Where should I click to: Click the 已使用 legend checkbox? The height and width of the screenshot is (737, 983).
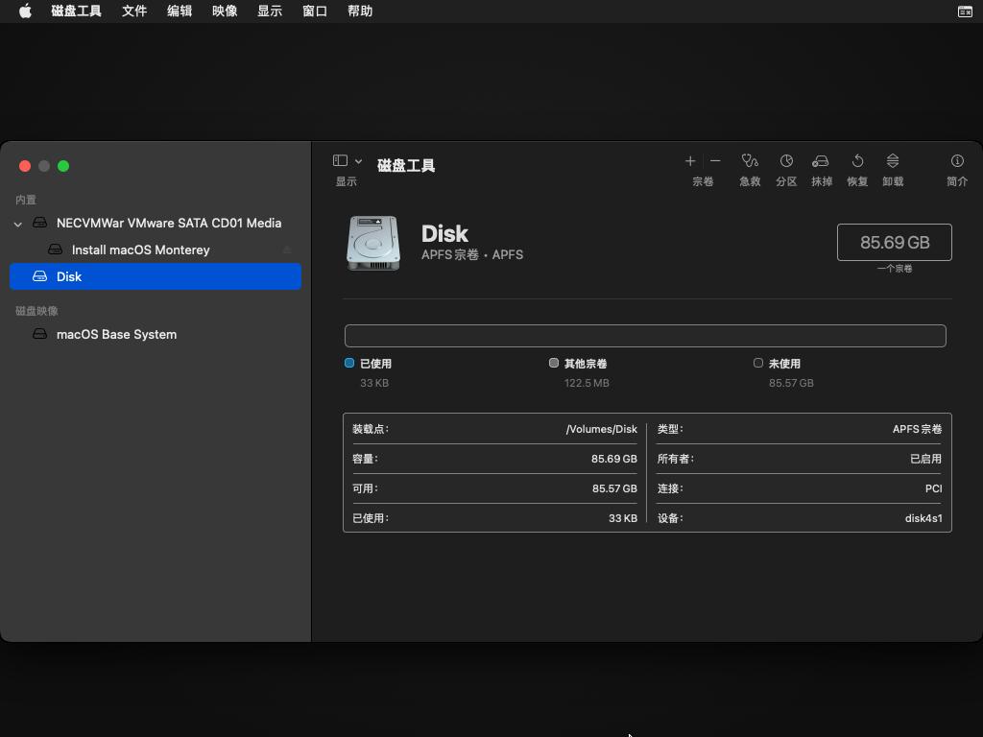coord(348,363)
